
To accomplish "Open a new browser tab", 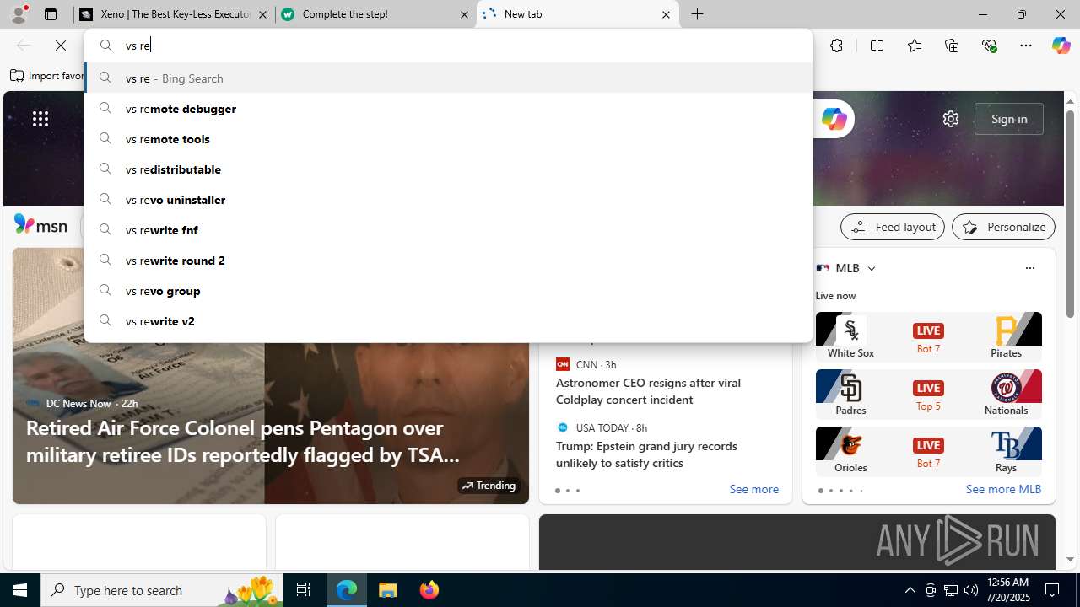I will click(697, 14).
